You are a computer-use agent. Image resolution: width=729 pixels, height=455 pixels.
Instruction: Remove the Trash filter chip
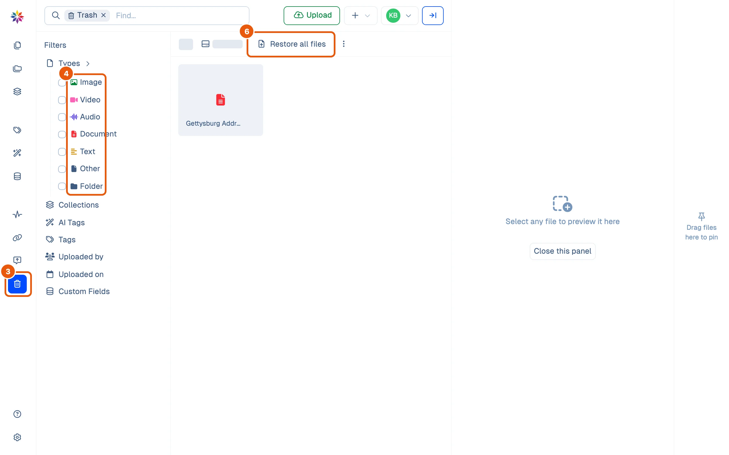pyautogui.click(x=103, y=15)
